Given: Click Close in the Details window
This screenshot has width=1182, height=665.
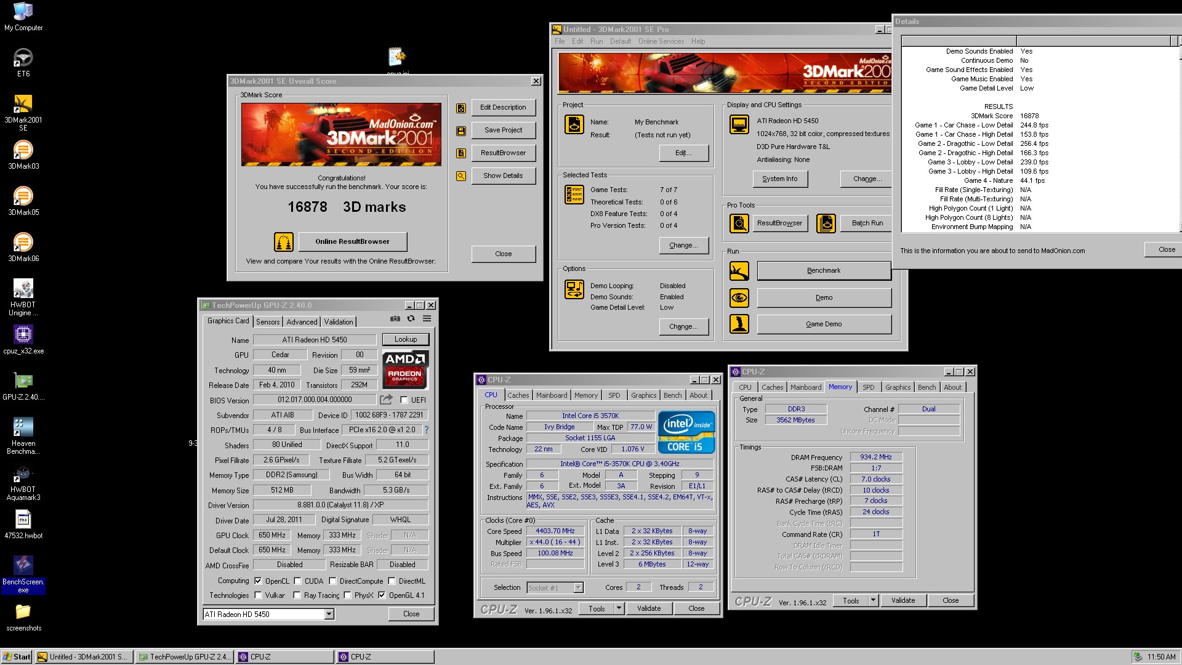Looking at the screenshot, I should (x=1162, y=249).
